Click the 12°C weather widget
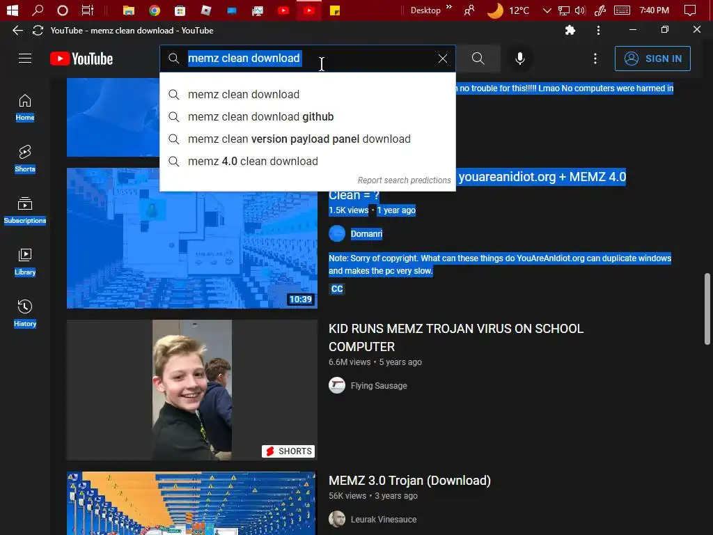Viewport: 713px width, 535px height. (x=508, y=10)
